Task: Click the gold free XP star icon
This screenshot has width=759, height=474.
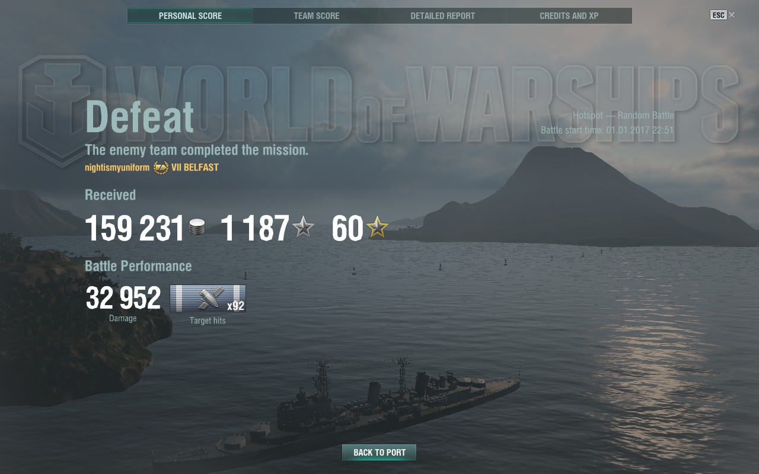Action: tap(377, 227)
